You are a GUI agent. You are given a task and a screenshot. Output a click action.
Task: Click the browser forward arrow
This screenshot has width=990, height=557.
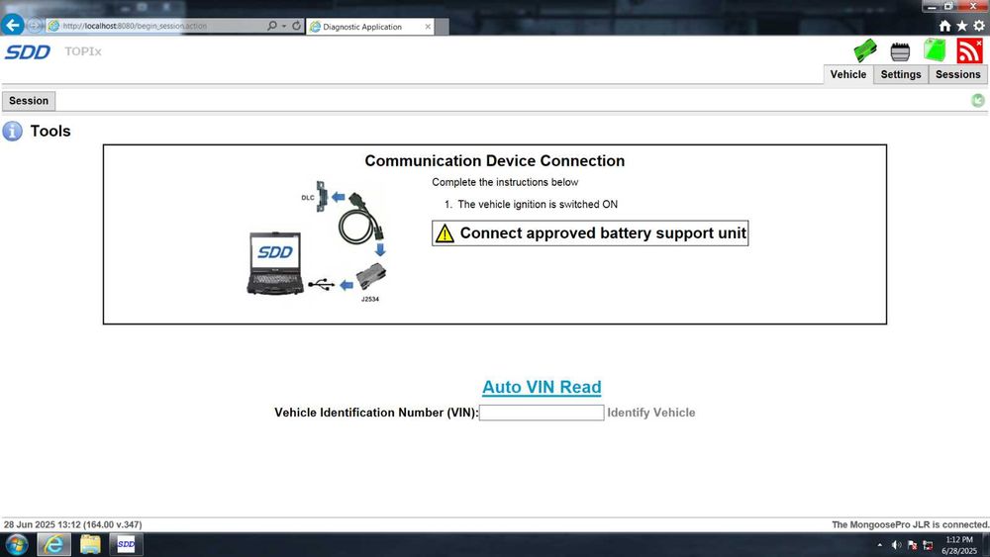(x=35, y=26)
